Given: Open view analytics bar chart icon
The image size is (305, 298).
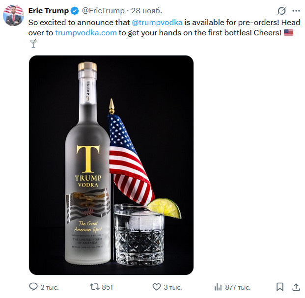Looking at the screenshot, I should pos(218,287).
